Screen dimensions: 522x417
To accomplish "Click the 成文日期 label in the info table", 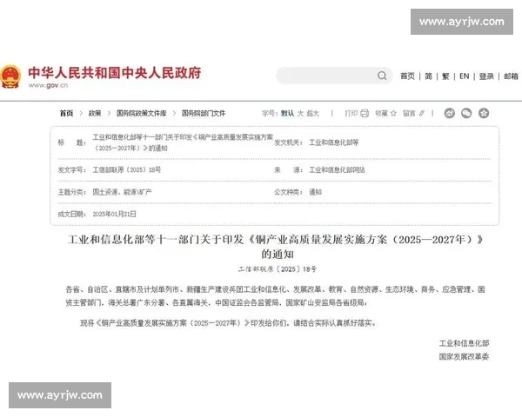I will tap(72, 214).
